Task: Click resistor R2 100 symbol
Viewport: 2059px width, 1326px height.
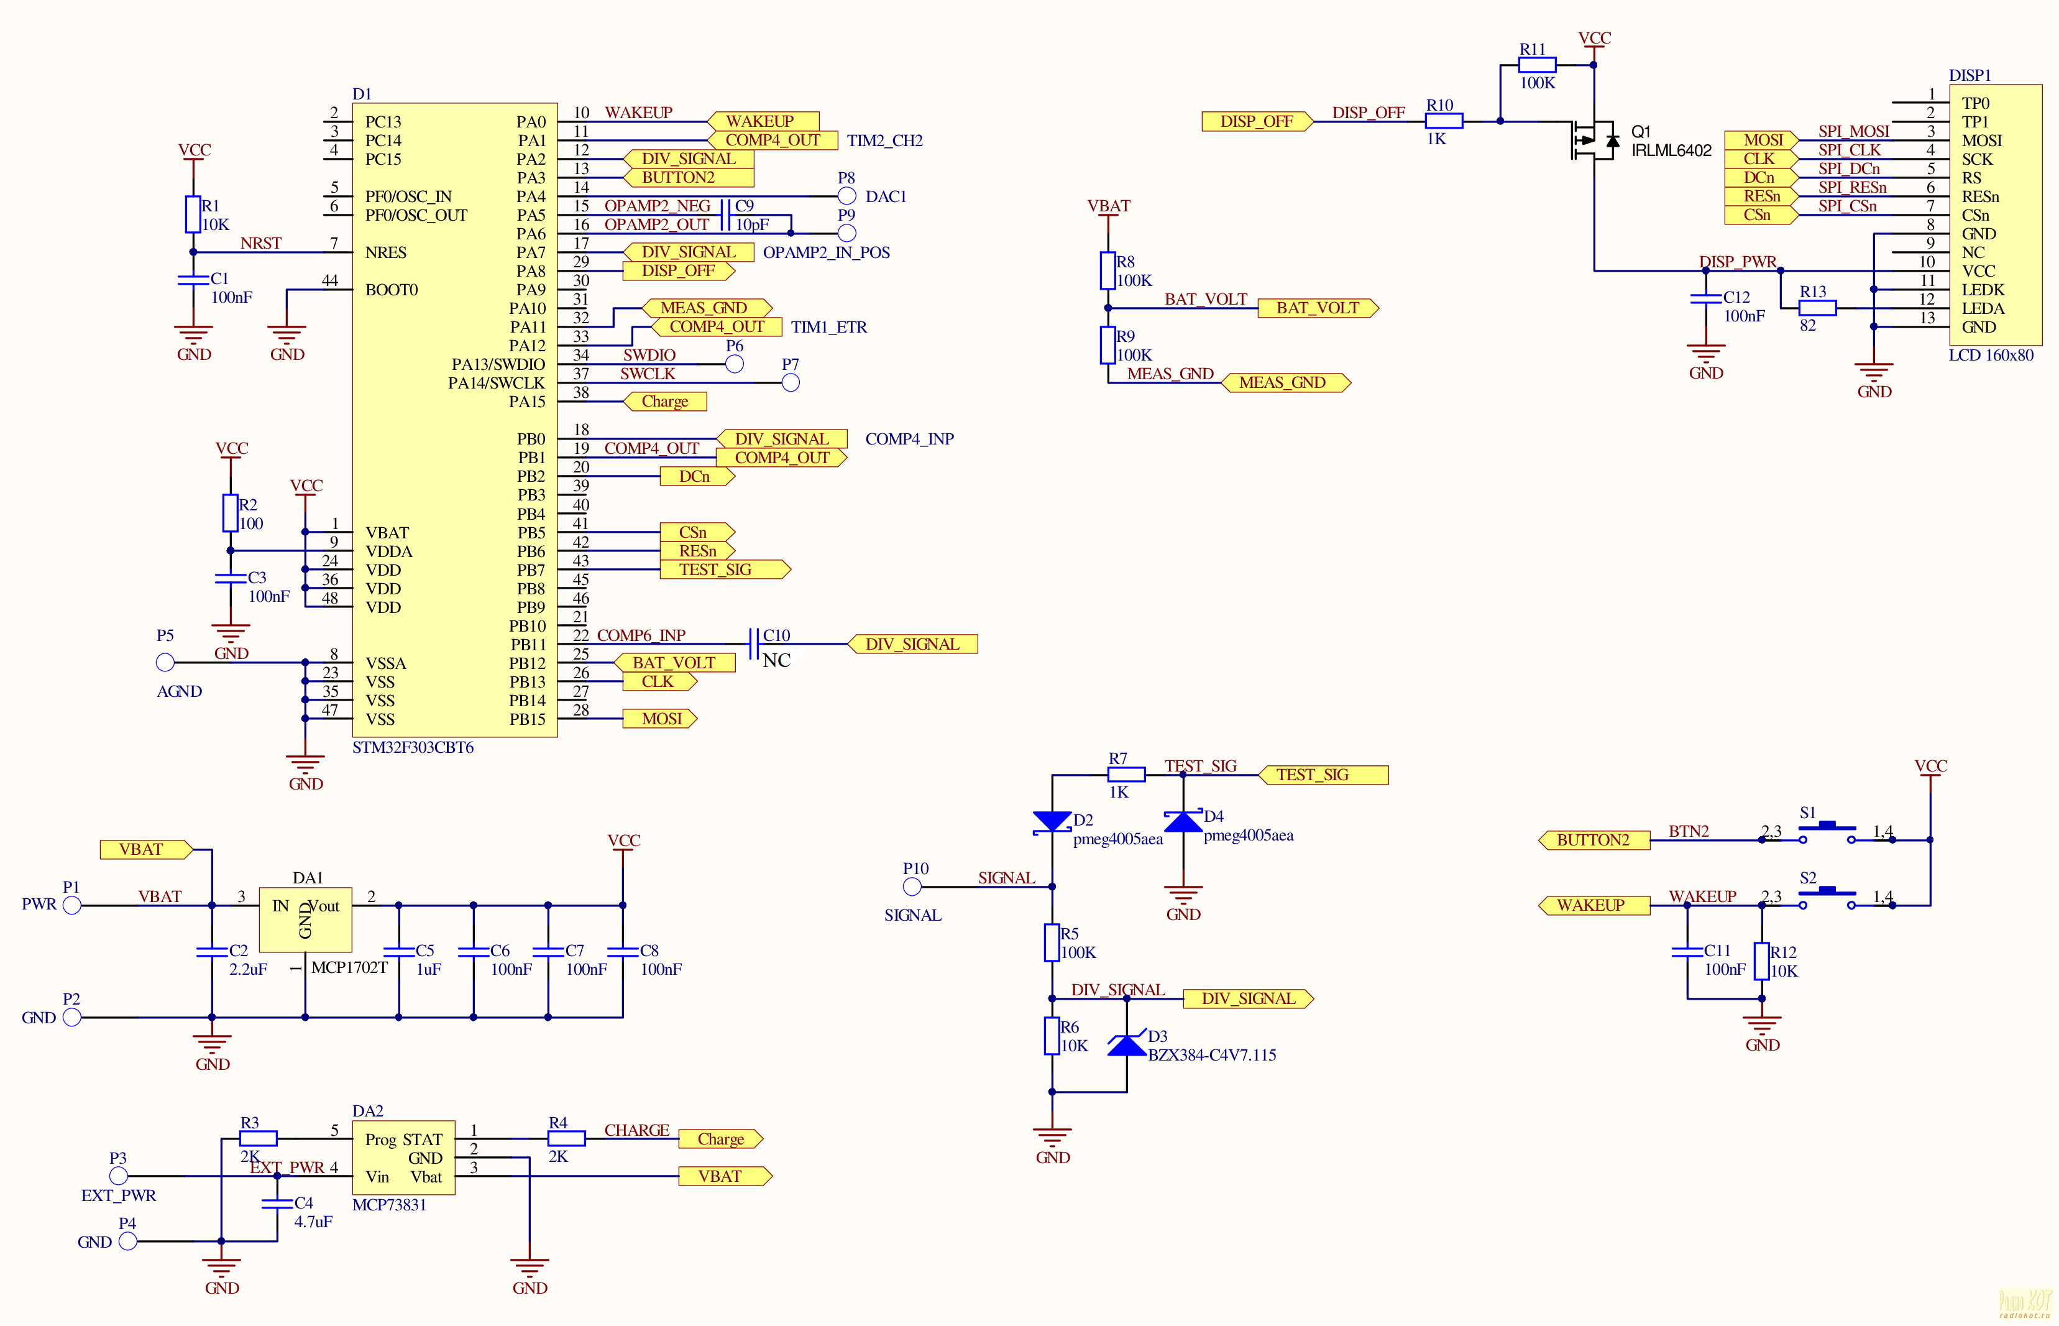Action: click(230, 513)
